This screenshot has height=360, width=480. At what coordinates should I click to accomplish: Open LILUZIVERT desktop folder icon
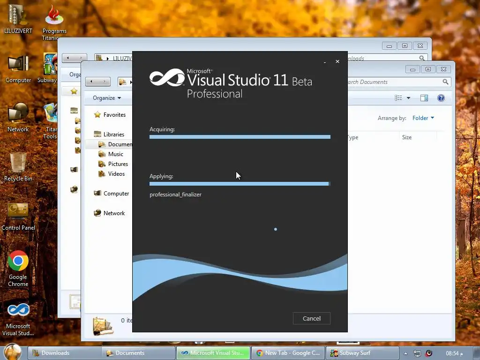(x=18, y=18)
